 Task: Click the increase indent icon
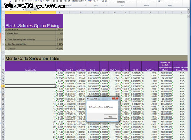point(69,1)
